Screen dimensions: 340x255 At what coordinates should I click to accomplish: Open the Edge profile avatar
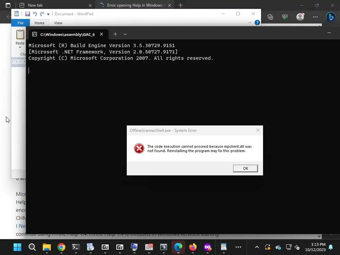300,17
